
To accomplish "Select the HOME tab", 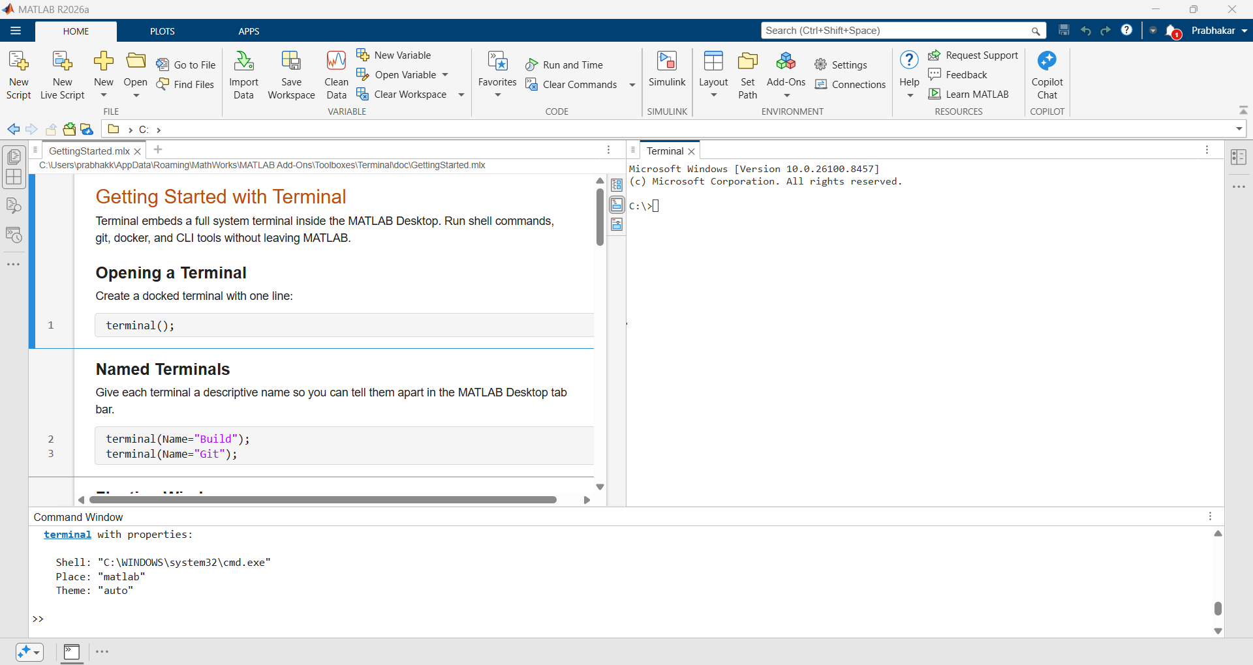I will tap(76, 31).
